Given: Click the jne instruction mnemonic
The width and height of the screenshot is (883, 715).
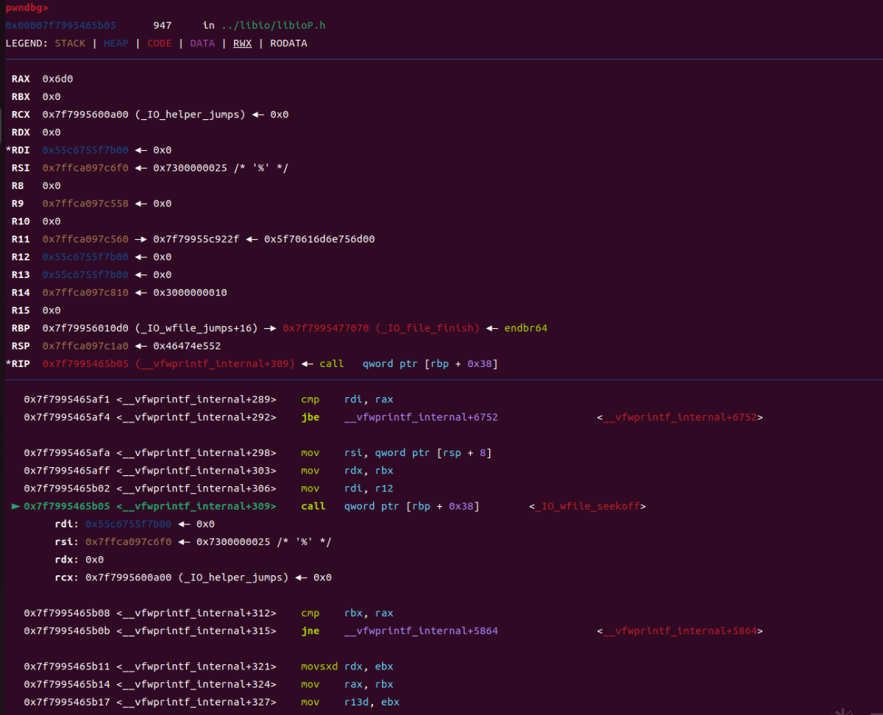Looking at the screenshot, I should click(x=311, y=630).
